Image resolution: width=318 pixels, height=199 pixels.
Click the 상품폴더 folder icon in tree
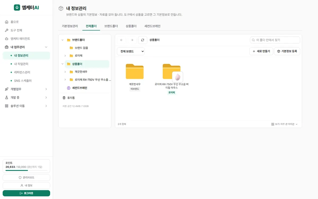[69, 64]
